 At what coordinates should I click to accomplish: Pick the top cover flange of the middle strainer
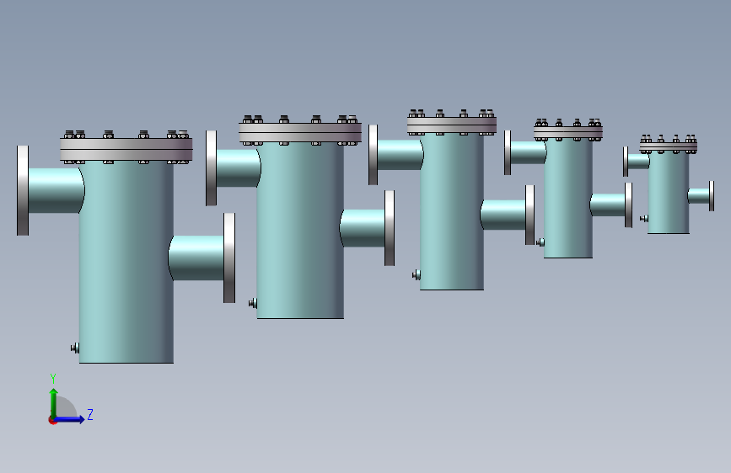[x=452, y=125]
